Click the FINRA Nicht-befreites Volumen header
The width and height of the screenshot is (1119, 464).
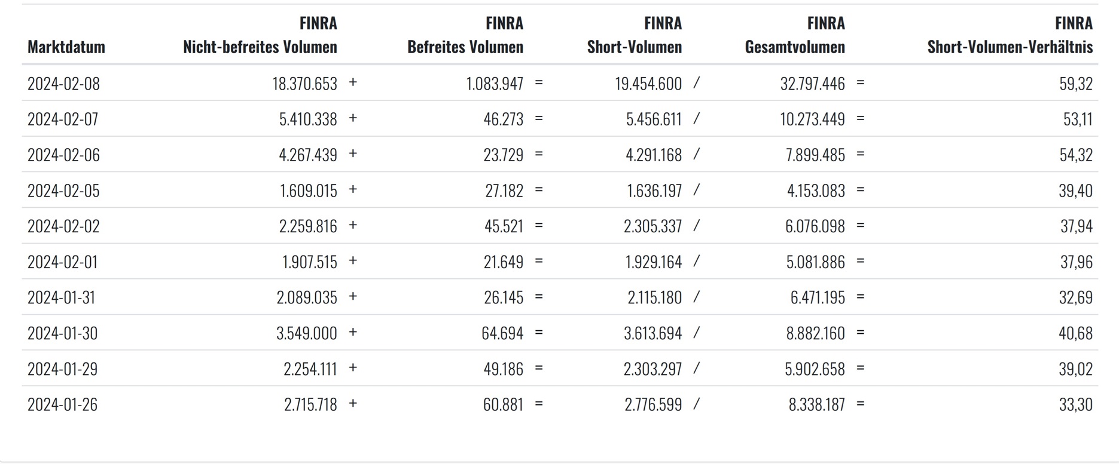[260, 35]
